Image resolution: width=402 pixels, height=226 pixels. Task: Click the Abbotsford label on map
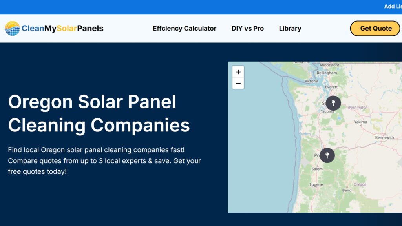329,65
